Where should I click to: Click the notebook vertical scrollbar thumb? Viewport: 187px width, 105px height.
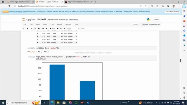click(x=181, y=60)
